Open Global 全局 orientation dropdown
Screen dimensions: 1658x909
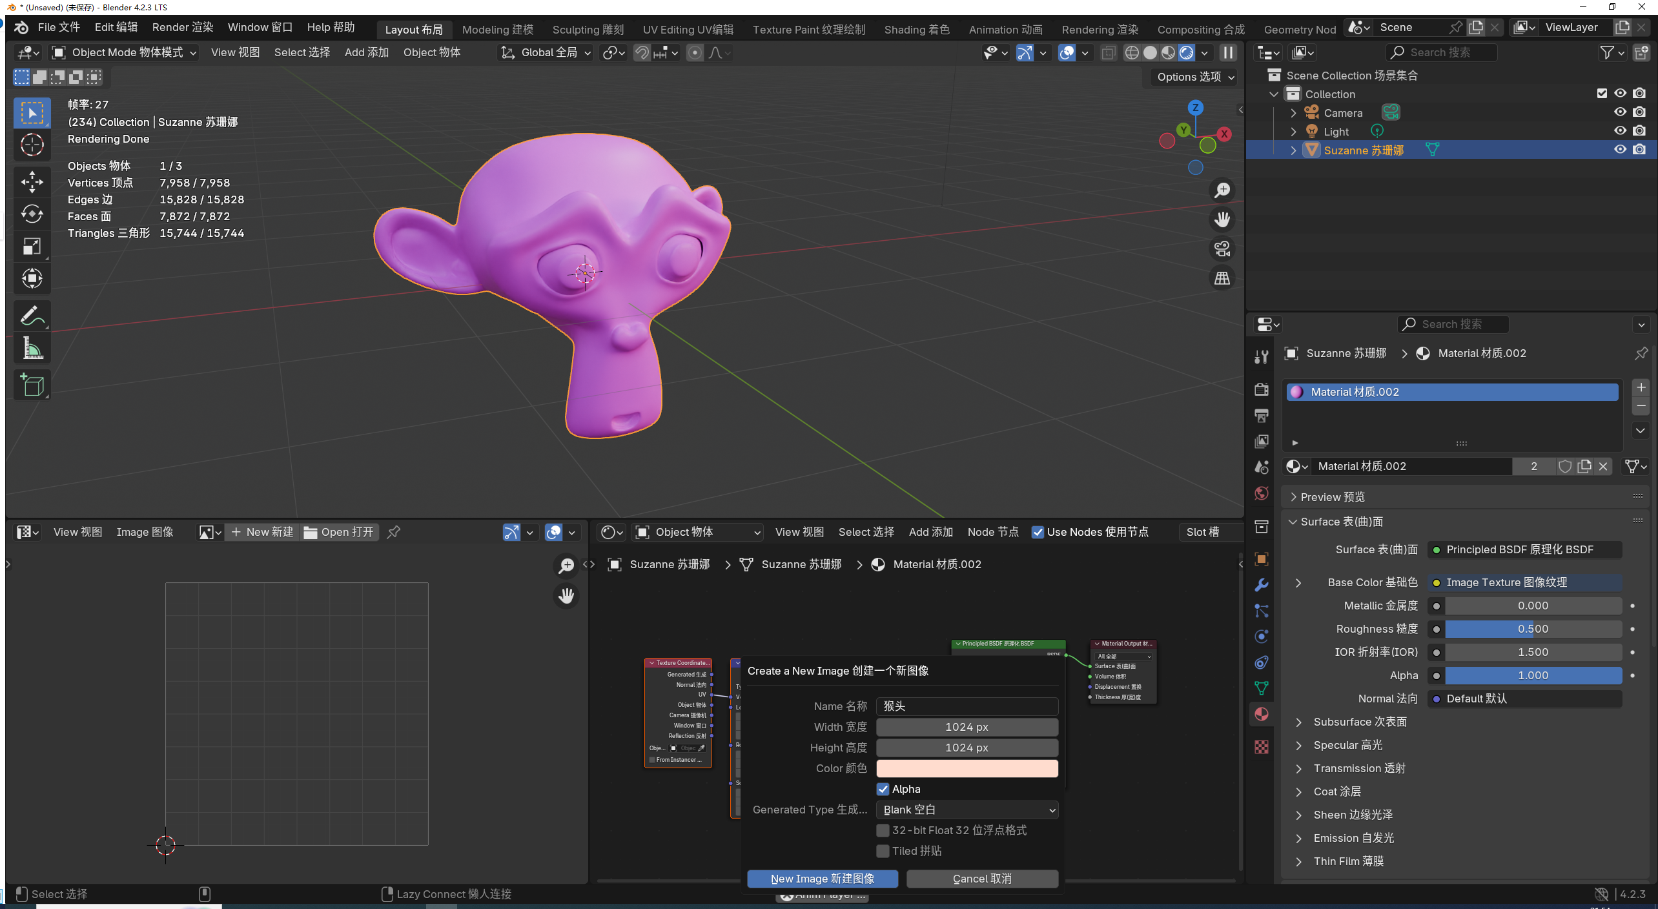pyautogui.click(x=547, y=53)
